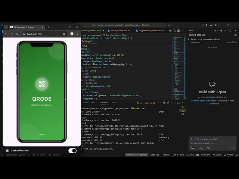239x179 pixels.
Task: Switch to DEBUG CONSOLE panel tab
Action: coord(90,103)
